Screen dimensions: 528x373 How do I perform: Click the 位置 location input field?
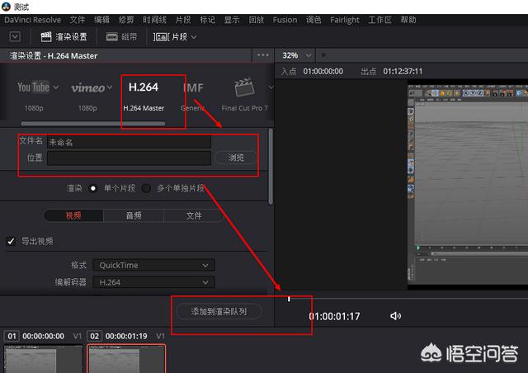pos(129,158)
